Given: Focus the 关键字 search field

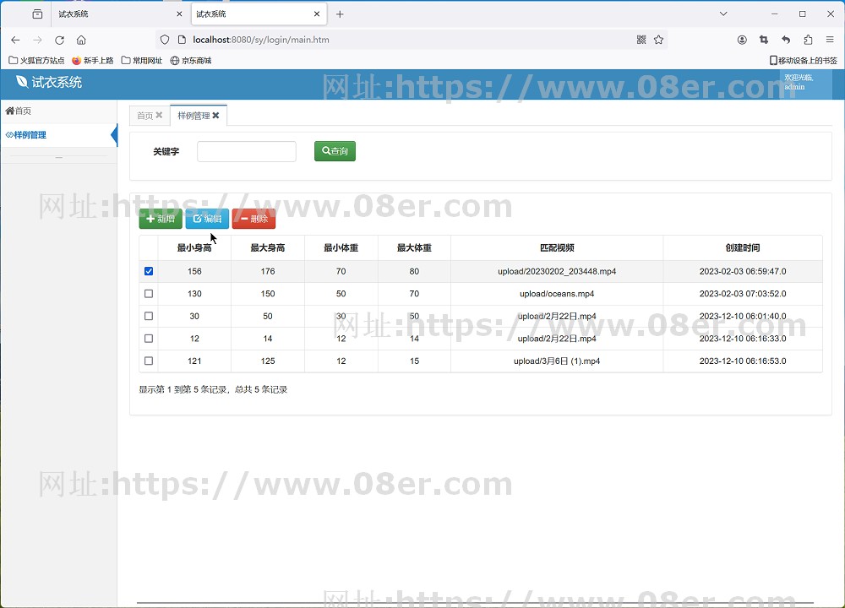Looking at the screenshot, I should click(246, 151).
